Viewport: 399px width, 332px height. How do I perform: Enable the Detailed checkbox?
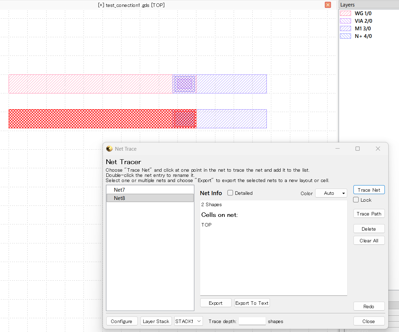click(x=230, y=193)
